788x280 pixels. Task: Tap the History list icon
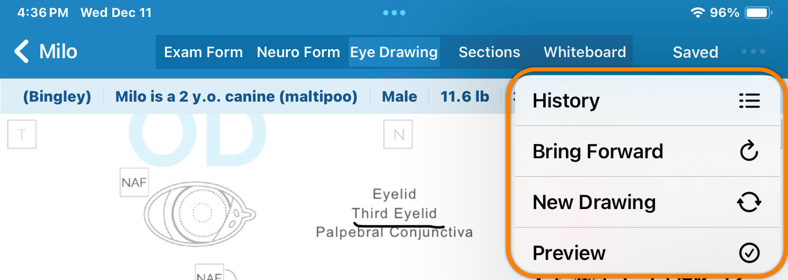749,101
